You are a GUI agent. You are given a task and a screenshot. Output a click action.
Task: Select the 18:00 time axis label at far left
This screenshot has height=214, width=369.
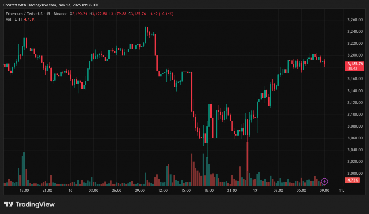coord(24,190)
